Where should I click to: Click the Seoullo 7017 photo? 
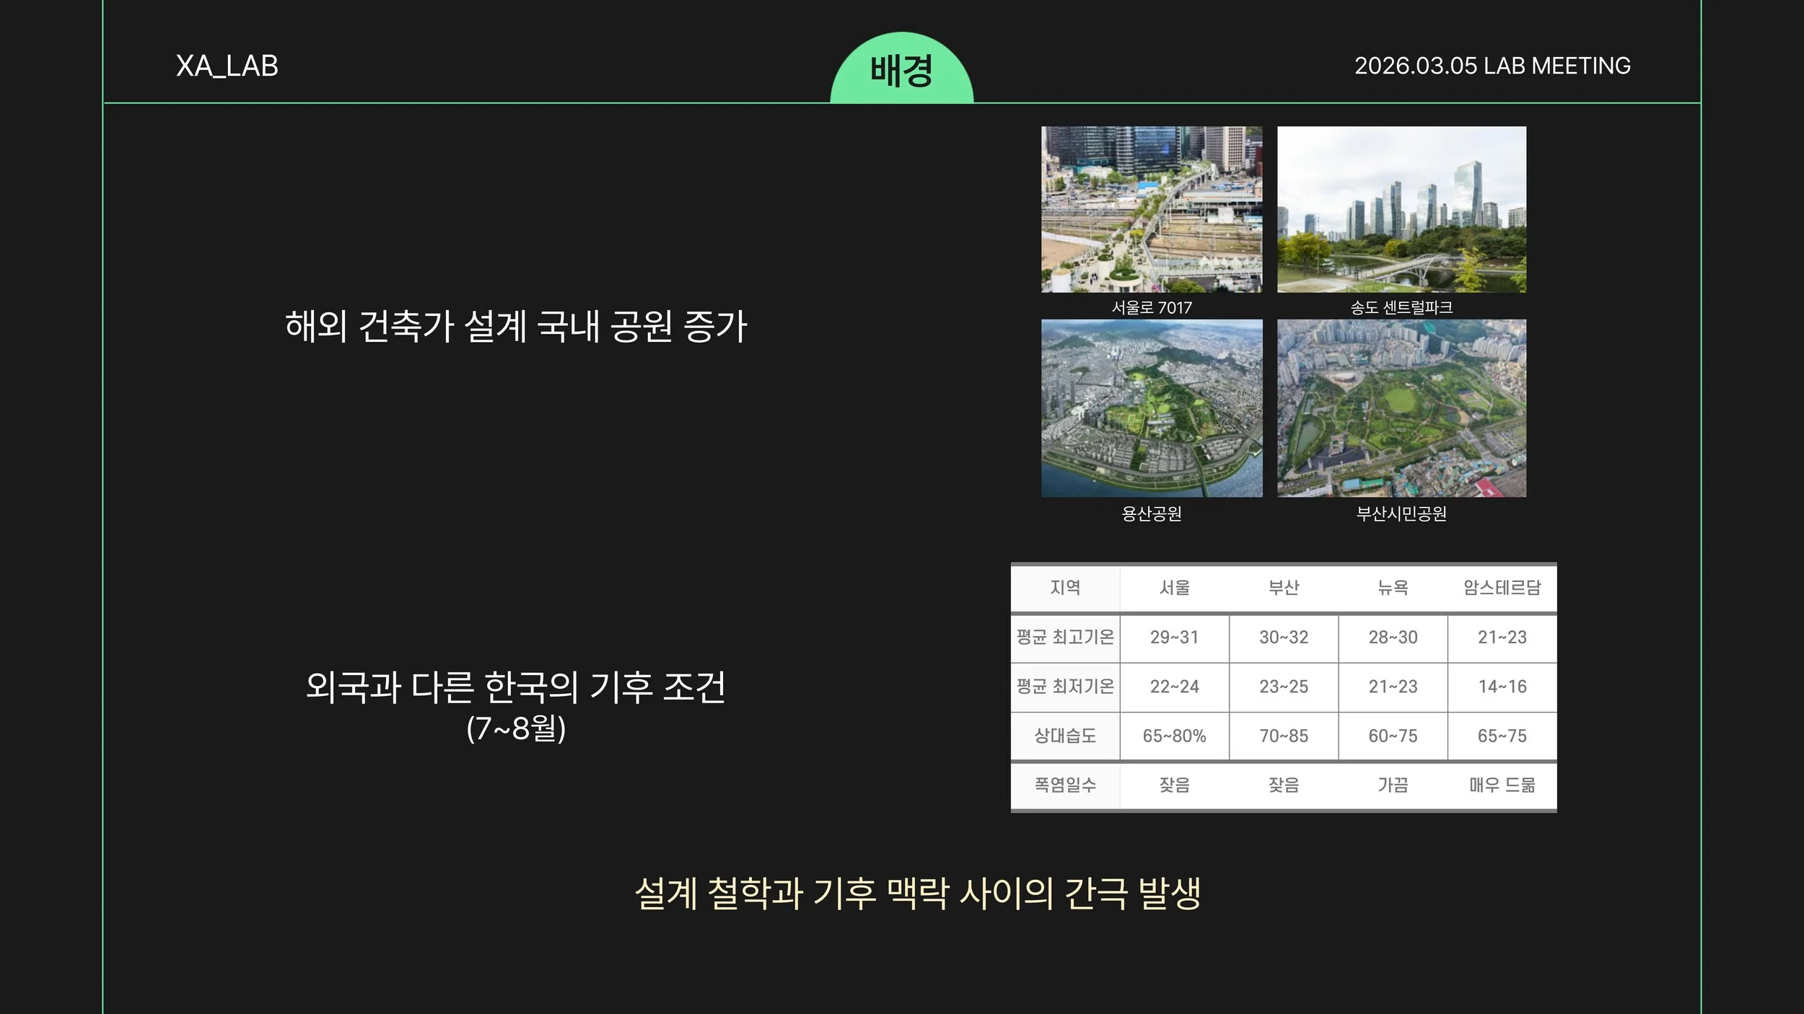[x=1152, y=209]
